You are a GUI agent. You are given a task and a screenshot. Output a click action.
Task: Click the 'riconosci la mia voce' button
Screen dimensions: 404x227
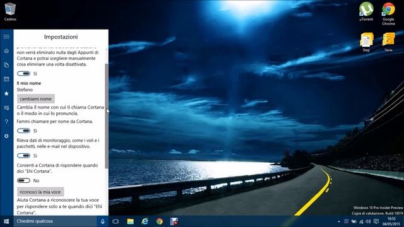pos(40,192)
